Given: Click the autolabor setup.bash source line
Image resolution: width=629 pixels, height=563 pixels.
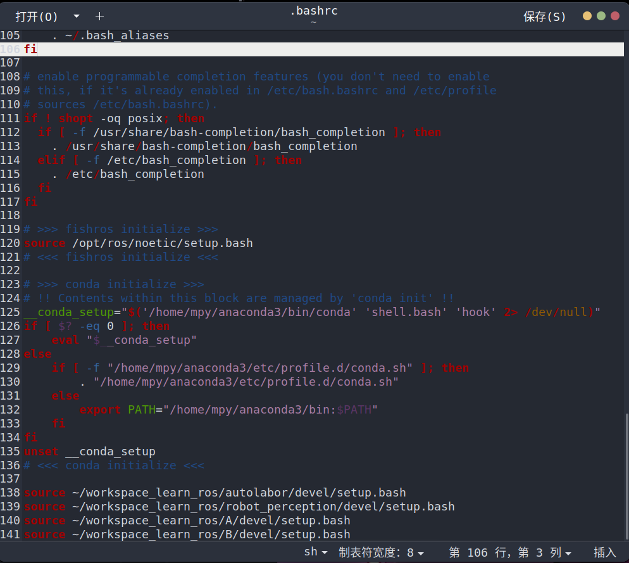Looking at the screenshot, I should click(x=215, y=493).
